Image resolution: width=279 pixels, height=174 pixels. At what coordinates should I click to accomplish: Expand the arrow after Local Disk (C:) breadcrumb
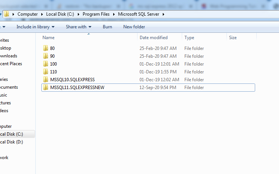(x=78, y=14)
